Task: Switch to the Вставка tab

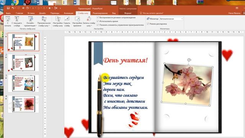Action: pos(31,13)
